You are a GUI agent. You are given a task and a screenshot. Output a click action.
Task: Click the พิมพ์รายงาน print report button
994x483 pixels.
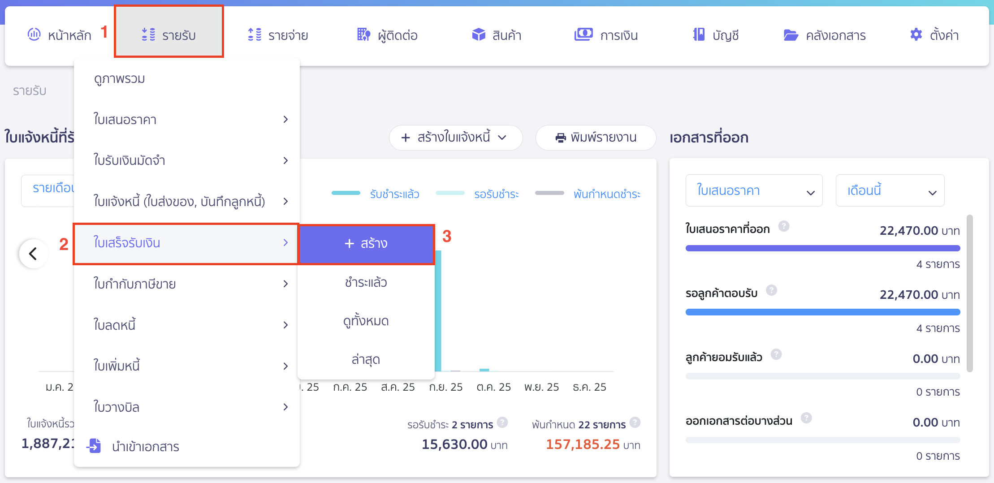(x=596, y=138)
